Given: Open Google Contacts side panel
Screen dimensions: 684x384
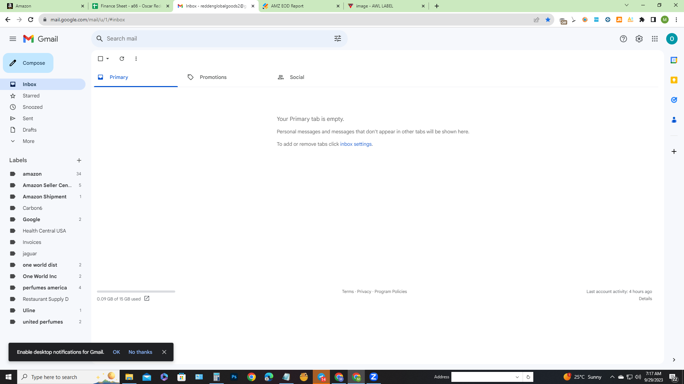Looking at the screenshot, I should pyautogui.click(x=674, y=120).
